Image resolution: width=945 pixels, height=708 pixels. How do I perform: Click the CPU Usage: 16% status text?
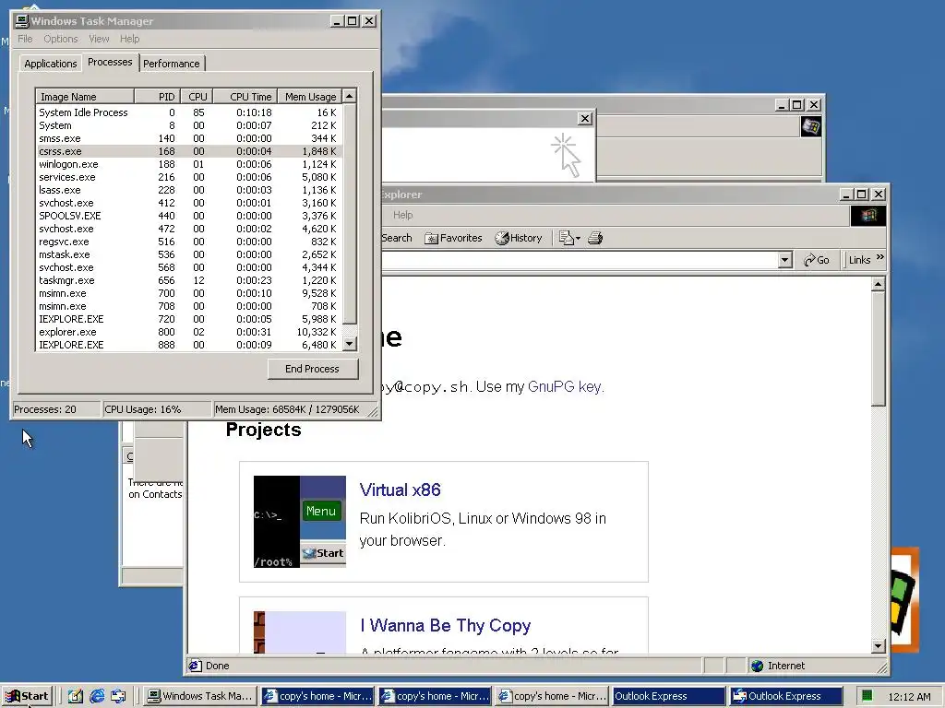point(143,409)
